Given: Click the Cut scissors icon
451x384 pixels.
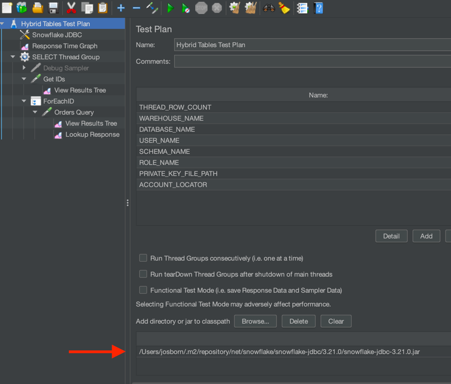Looking at the screenshot, I should coord(72,8).
